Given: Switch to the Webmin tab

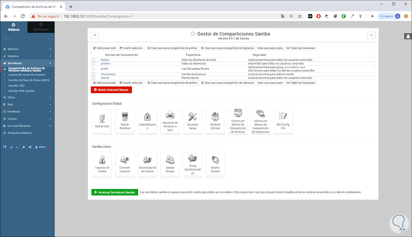Looking at the screenshot, I should (14, 27).
